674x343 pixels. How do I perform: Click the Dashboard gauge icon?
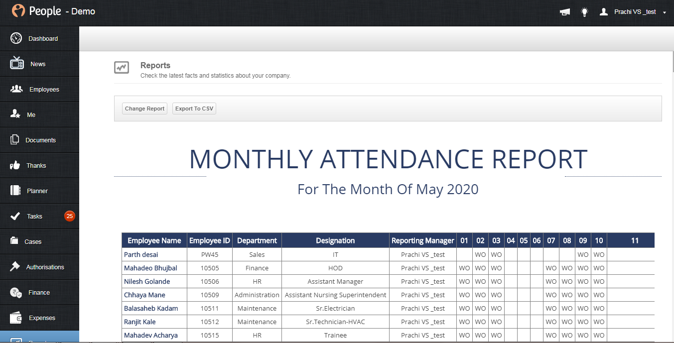[x=16, y=38]
